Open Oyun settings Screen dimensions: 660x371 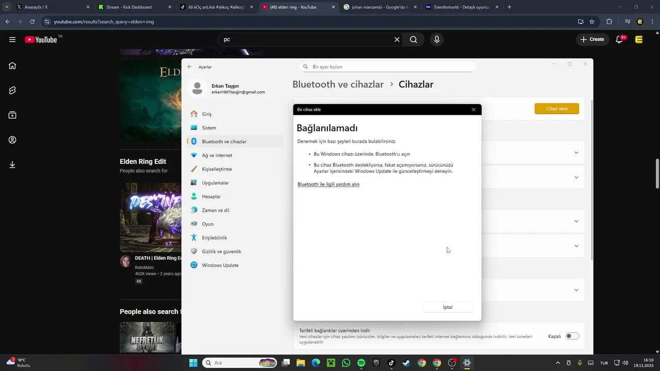pyautogui.click(x=235, y=224)
